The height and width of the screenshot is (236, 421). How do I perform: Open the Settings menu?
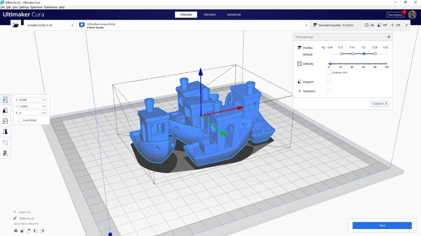coord(24,7)
